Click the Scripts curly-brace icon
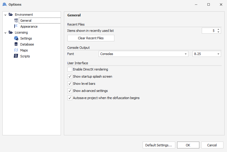Viewport: 227px width, 152px height. [16, 56]
